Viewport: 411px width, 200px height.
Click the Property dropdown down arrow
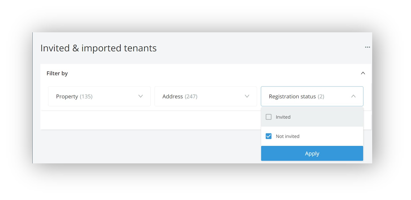[x=141, y=96]
